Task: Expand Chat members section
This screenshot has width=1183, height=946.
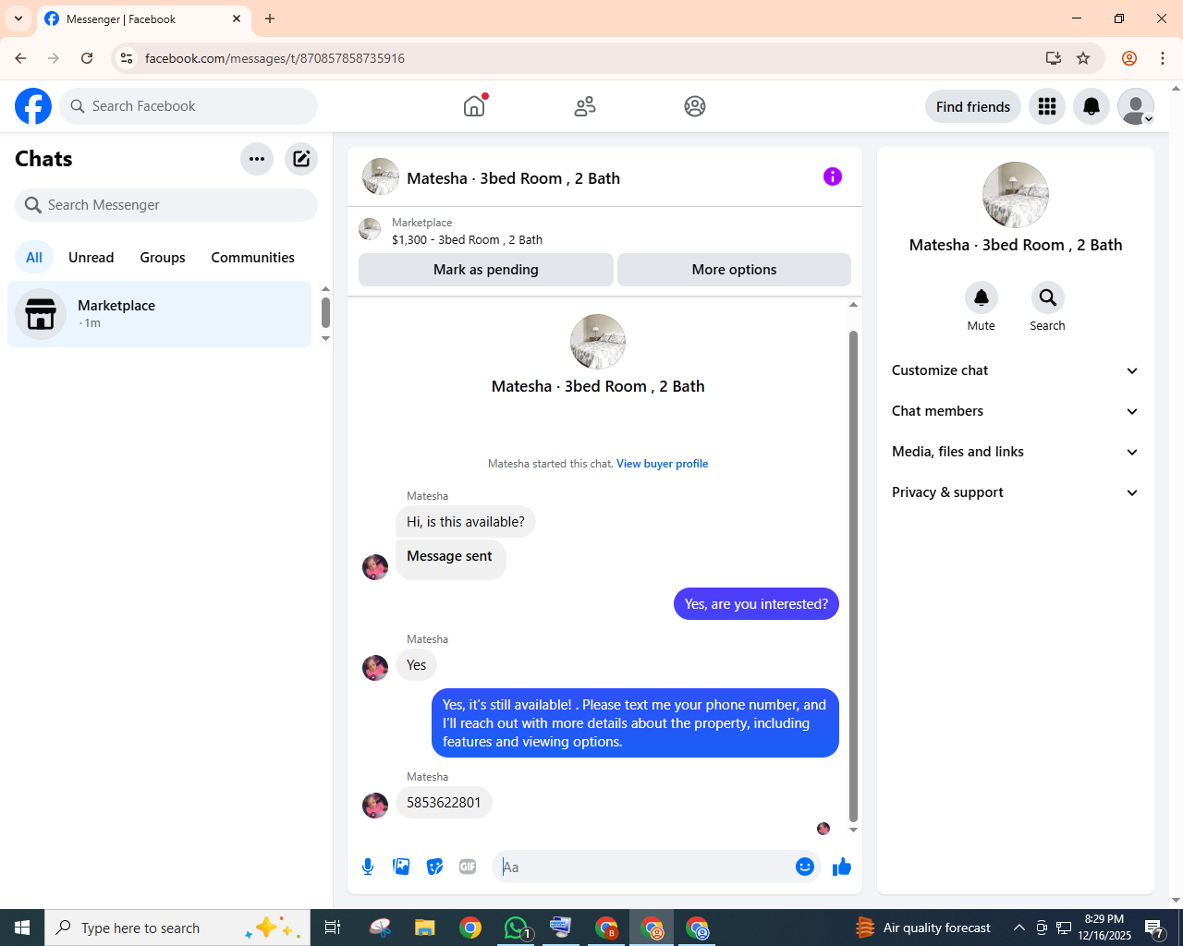Action: [x=1016, y=411]
